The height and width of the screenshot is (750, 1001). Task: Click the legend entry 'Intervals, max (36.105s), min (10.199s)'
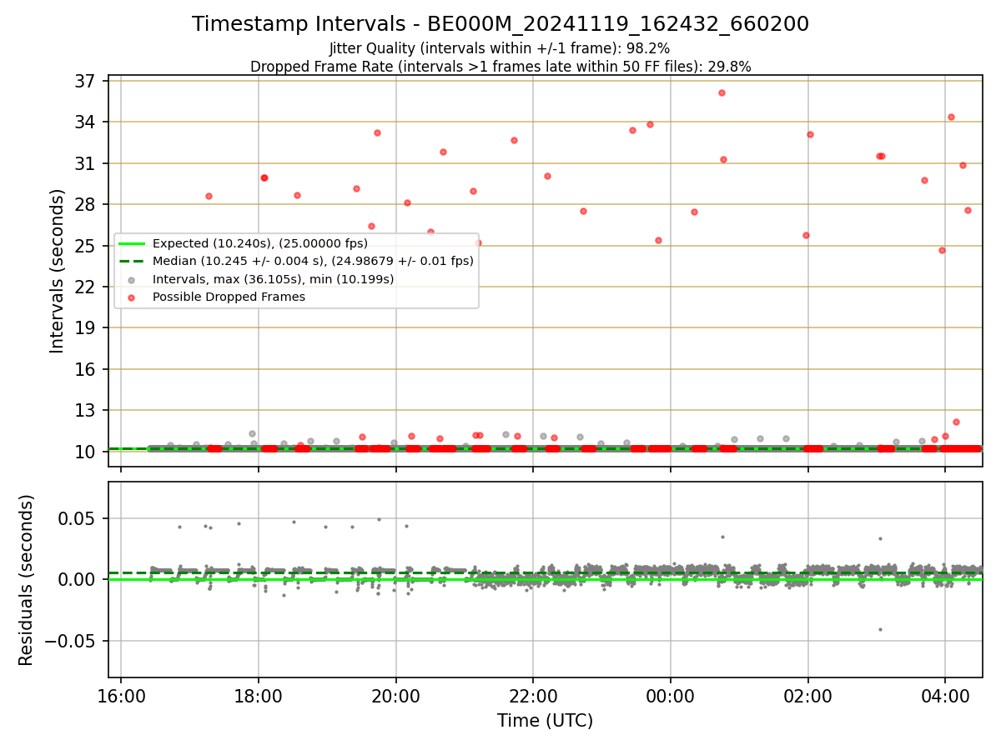tap(274, 279)
